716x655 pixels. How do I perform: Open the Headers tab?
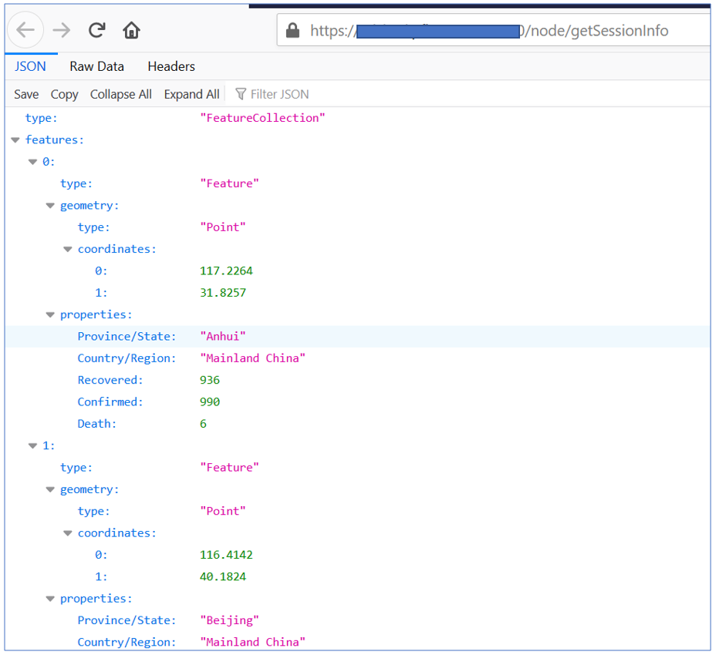[171, 66]
